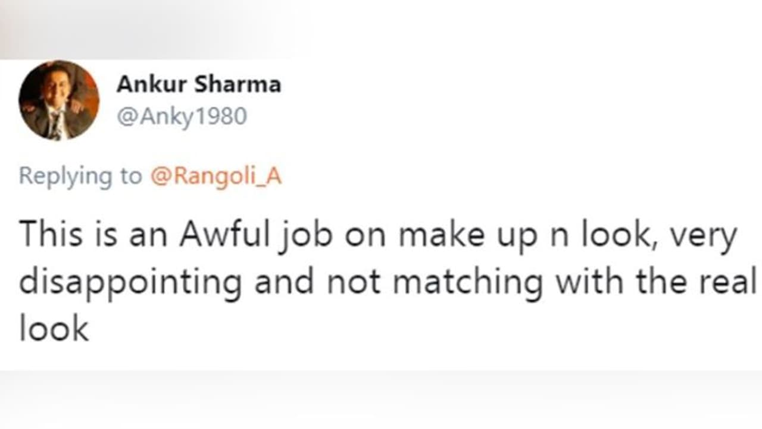This screenshot has width=762, height=429.
Task: Click the final 'look' on the last line
Action: coord(54,327)
